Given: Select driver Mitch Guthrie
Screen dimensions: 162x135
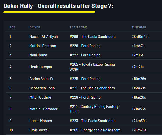Looking at the screenshot, I should [x=40, y=97].
